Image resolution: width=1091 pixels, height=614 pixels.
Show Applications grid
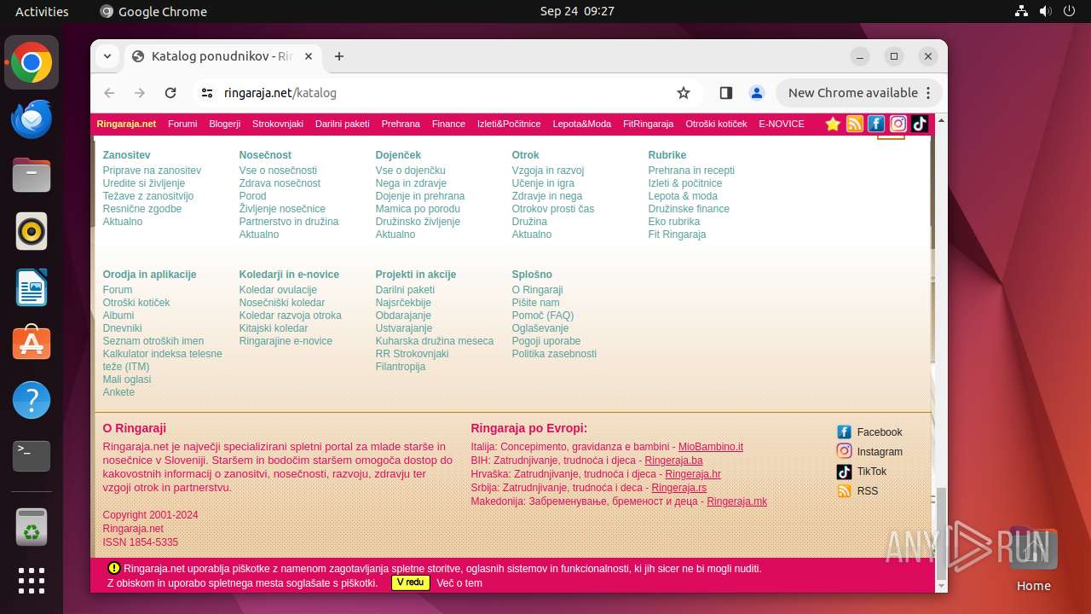(x=32, y=581)
